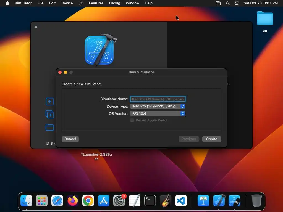
Task: Open Finder from the dock
Action: (x=26, y=201)
